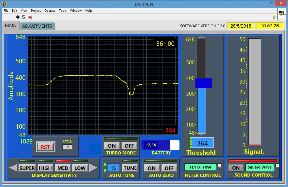This screenshot has height=187, width=288.
Task: Click left arrow beside SUPER sensitivity
Action: 13,168
